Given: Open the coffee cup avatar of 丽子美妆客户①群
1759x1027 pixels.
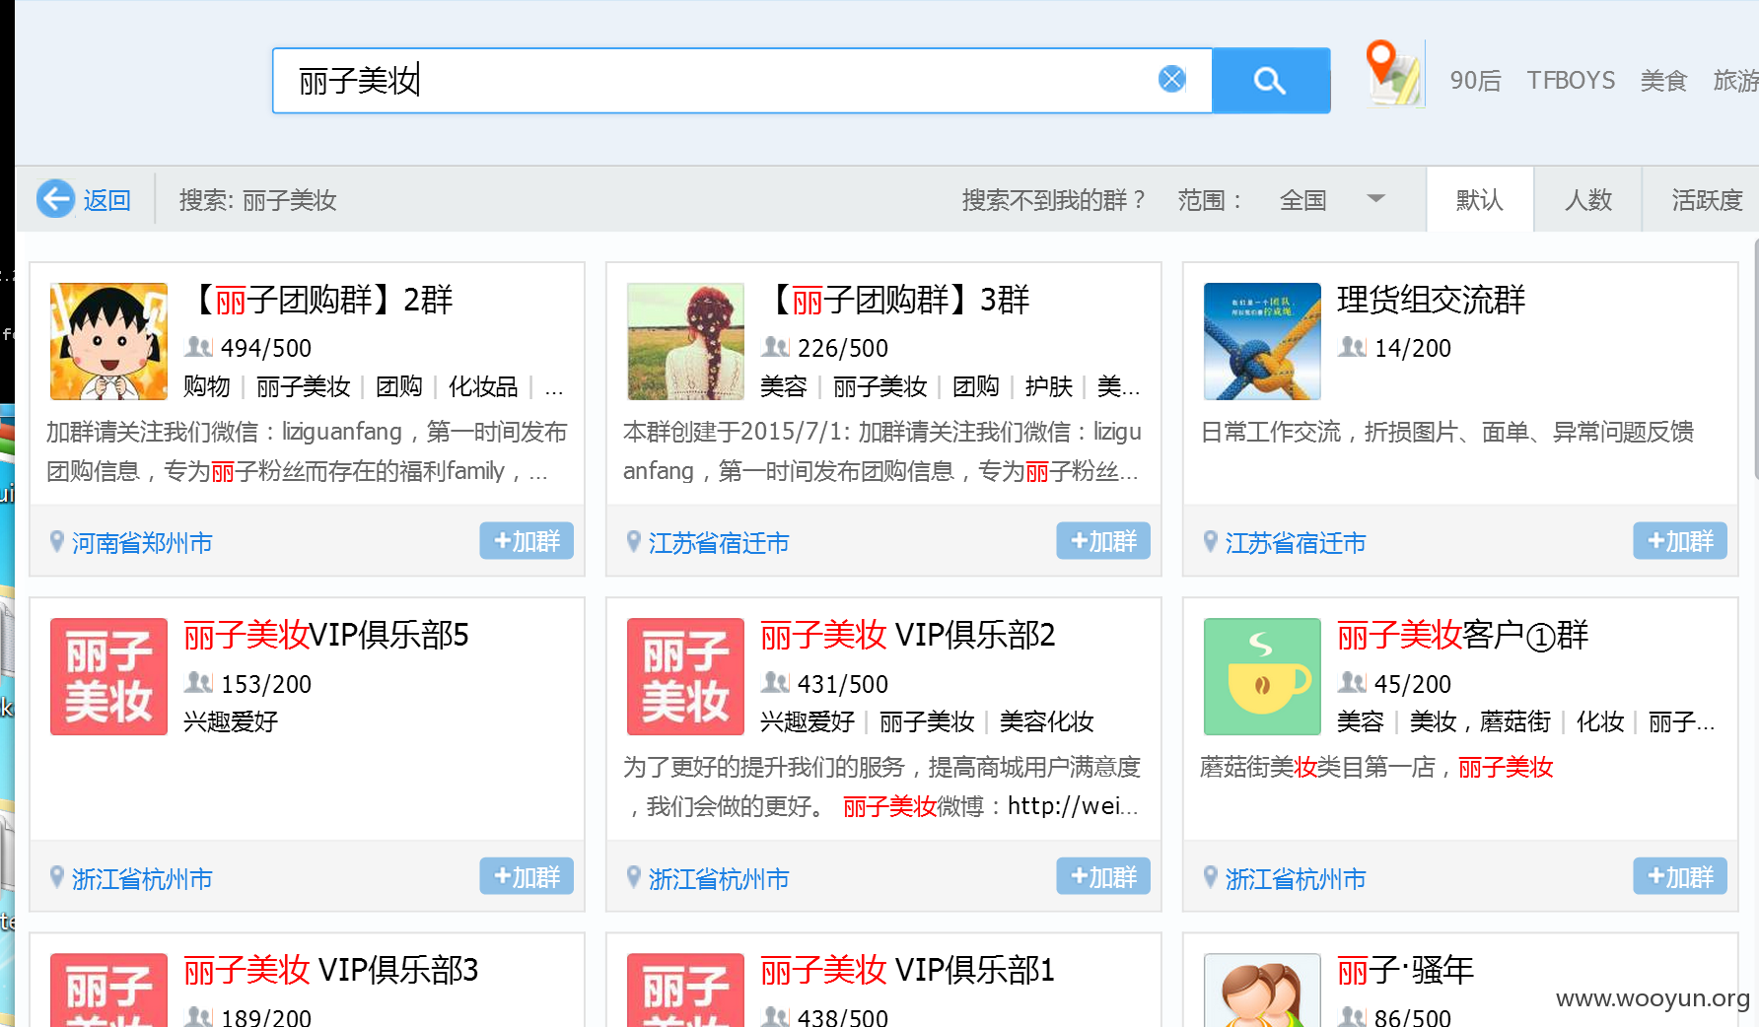Looking at the screenshot, I should (x=1262, y=676).
